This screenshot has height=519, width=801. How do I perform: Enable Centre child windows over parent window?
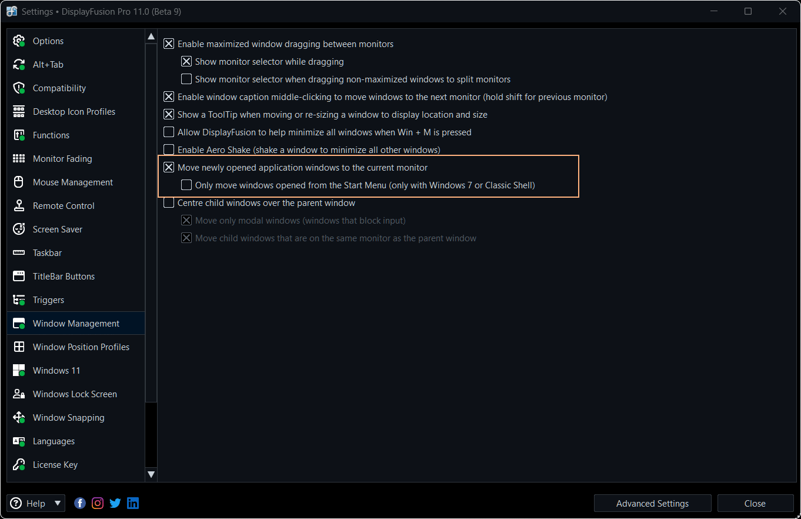click(x=169, y=203)
